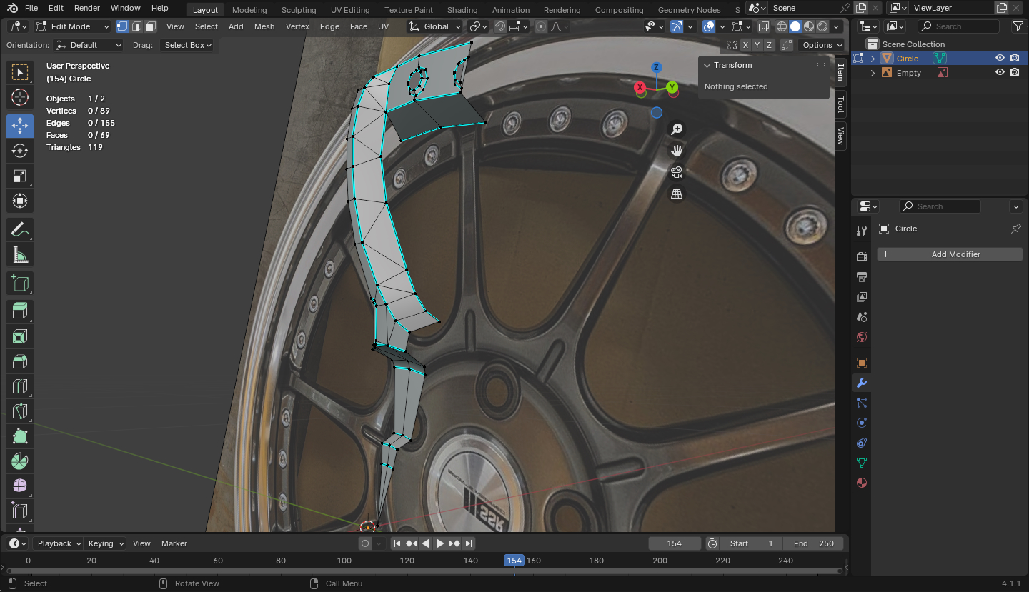The height and width of the screenshot is (592, 1029).
Task: Open Edit Mode dropdown
Action: [73, 26]
